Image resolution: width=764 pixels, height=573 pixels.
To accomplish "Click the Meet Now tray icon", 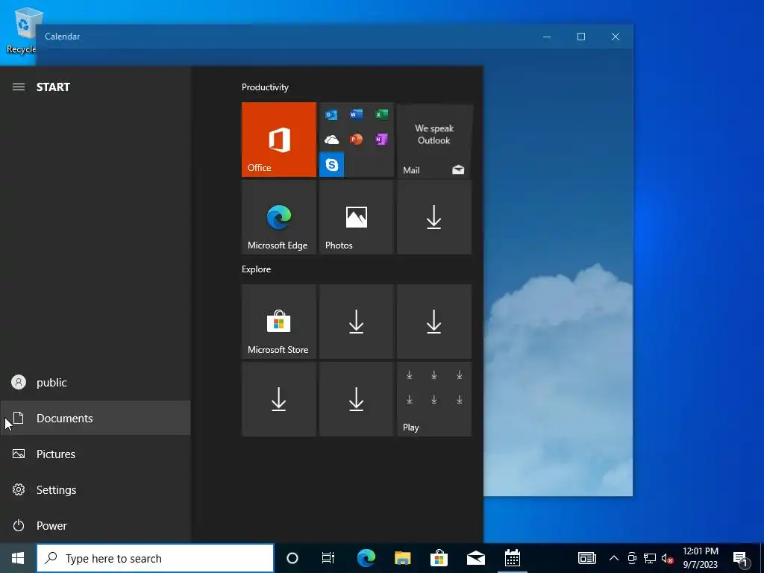I will (632, 558).
